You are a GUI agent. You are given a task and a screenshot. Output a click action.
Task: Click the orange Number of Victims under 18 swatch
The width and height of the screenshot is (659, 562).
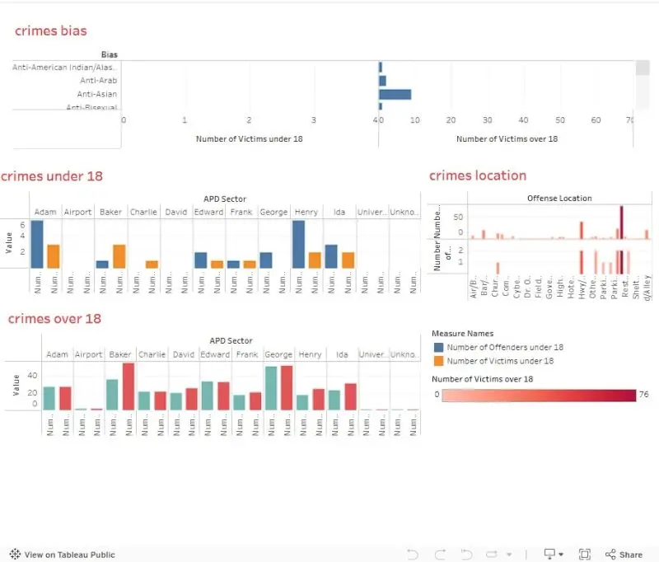pos(438,361)
